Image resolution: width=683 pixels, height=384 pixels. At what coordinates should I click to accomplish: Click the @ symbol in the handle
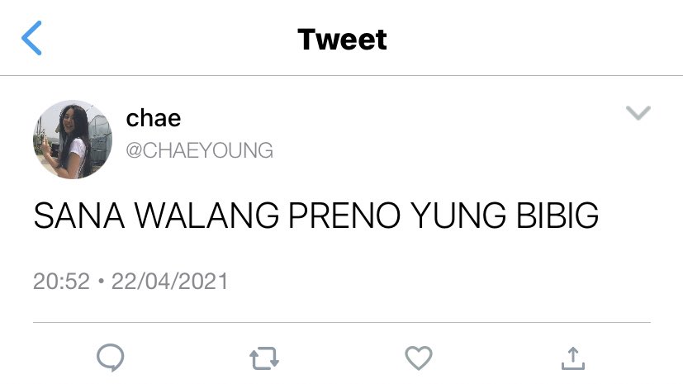(134, 150)
